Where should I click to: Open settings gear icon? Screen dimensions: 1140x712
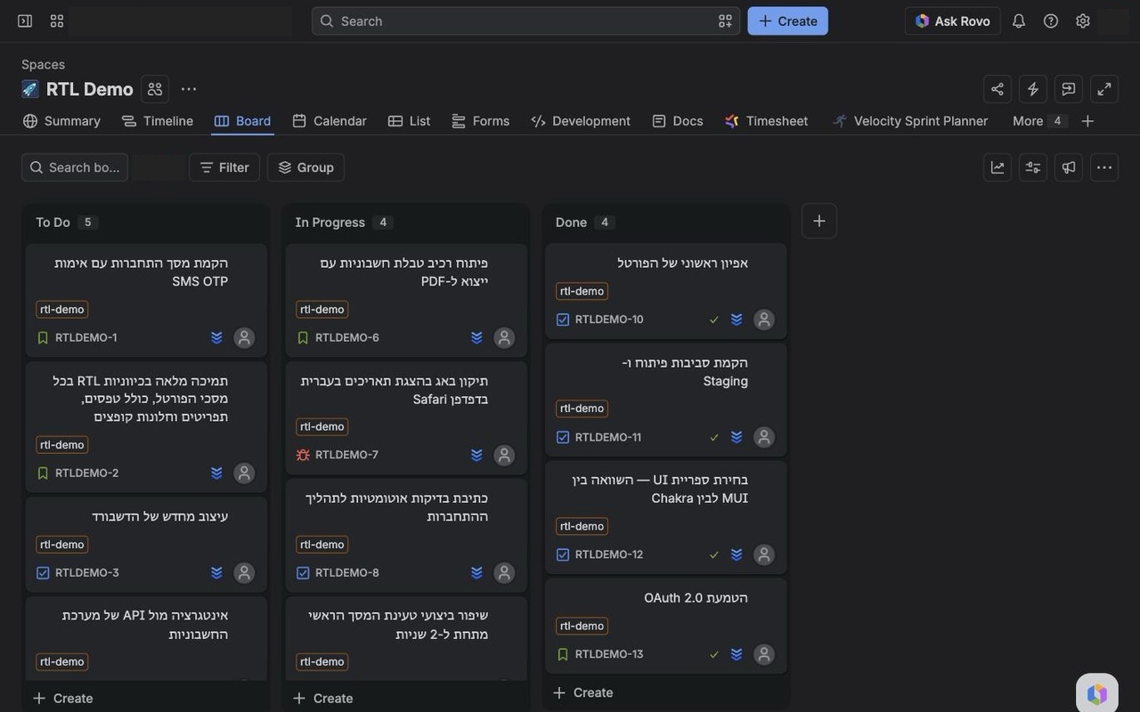point(1083,20)
